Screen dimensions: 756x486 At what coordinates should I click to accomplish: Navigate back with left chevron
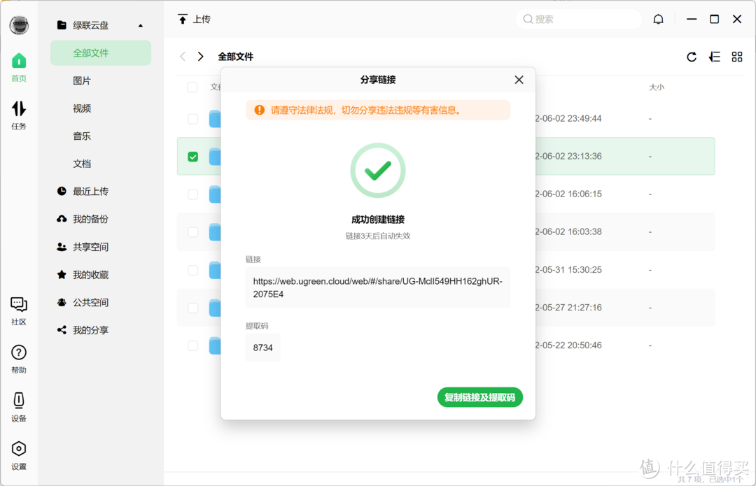(x=182, y=57)
